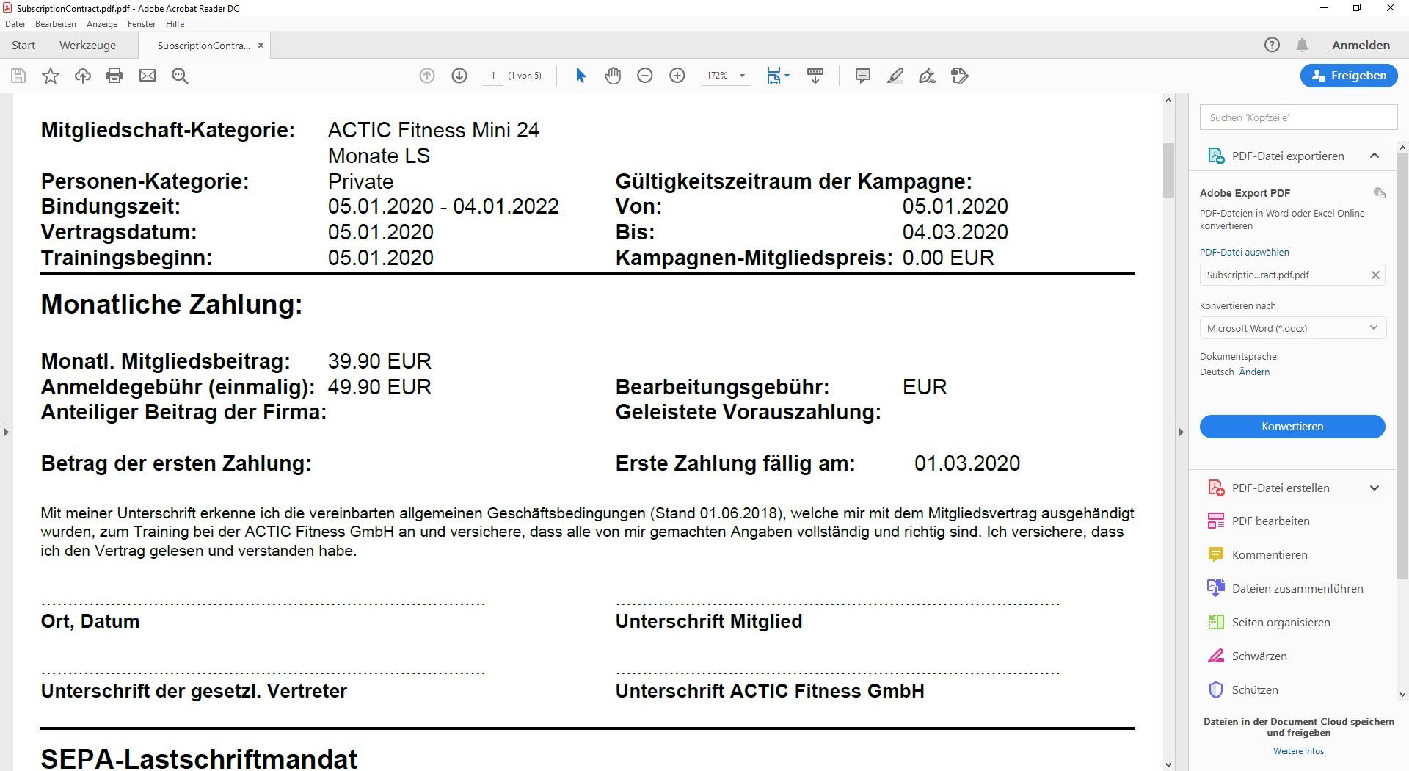Image resolution: width=1409 pixels, height=771 pixels.
Task: Click the Konvertieren button
Action: (x=1292, y=427)
